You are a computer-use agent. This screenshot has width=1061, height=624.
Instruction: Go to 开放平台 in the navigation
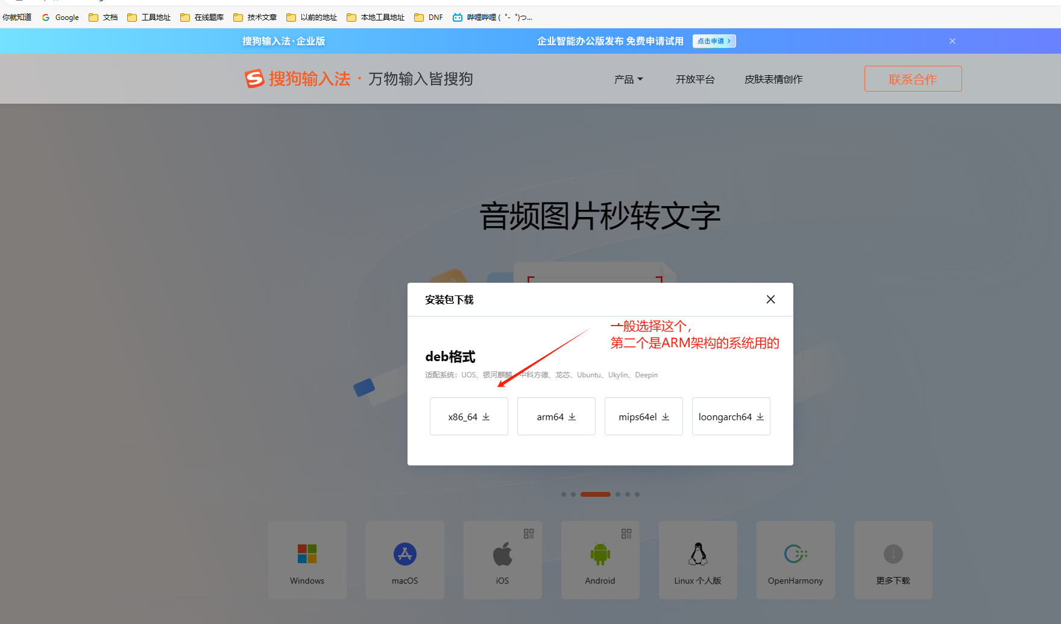(695, 79)
